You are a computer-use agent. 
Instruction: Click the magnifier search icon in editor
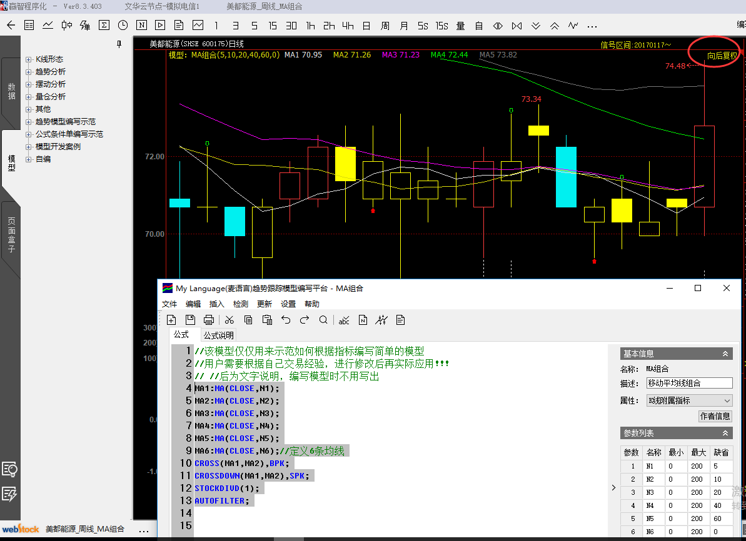click(323, 320)
